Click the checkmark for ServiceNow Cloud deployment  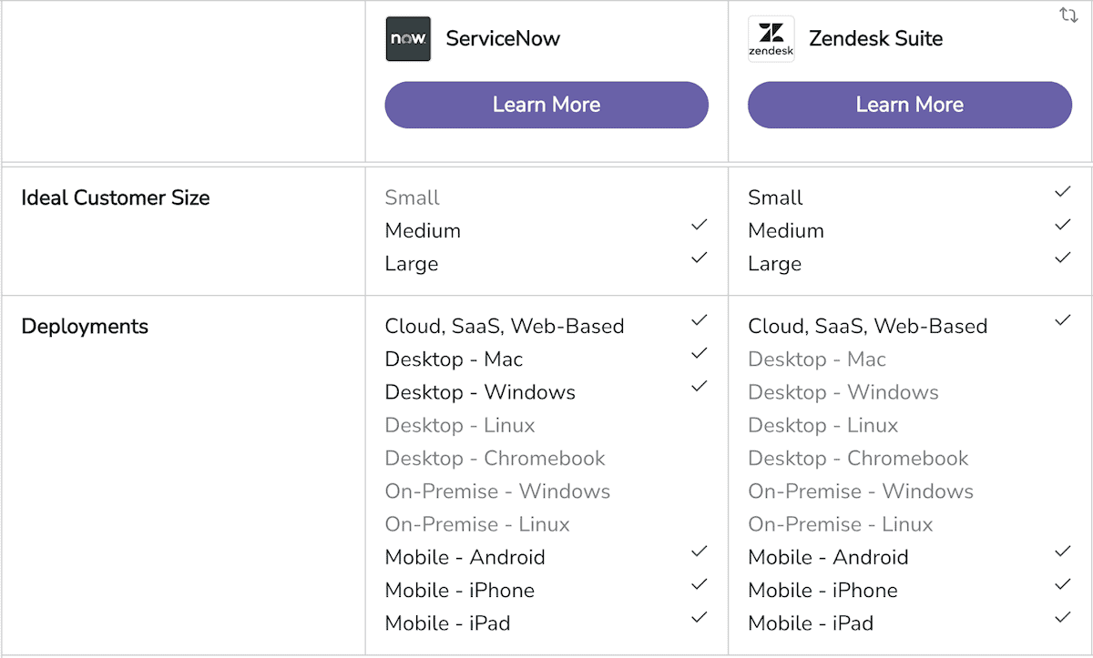pyautogui.click(x=700, y=319)
